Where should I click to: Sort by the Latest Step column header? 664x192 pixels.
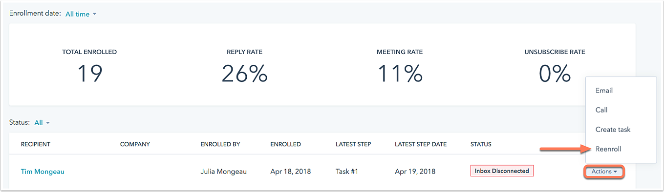[x=353, y=144]
